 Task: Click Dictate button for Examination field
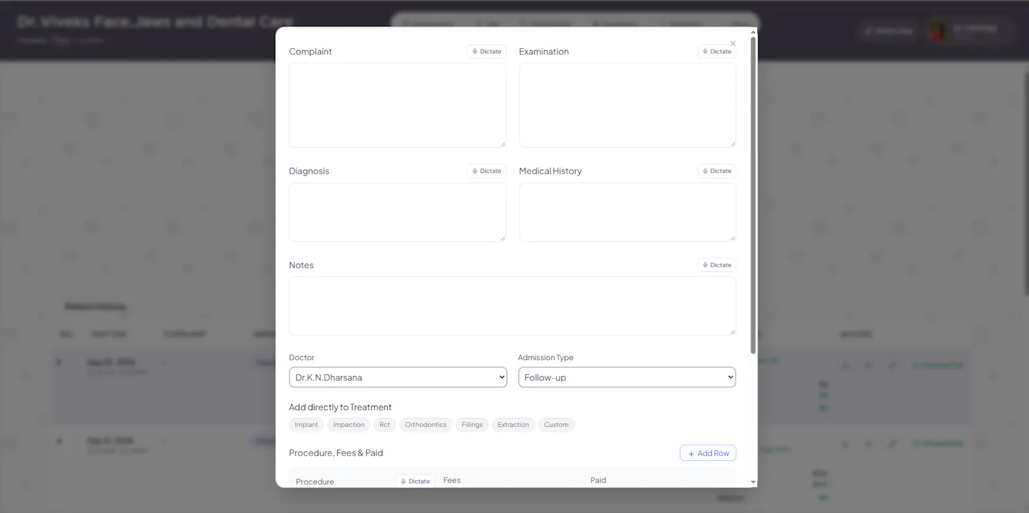pyautogui.click(x=717, y=51)
